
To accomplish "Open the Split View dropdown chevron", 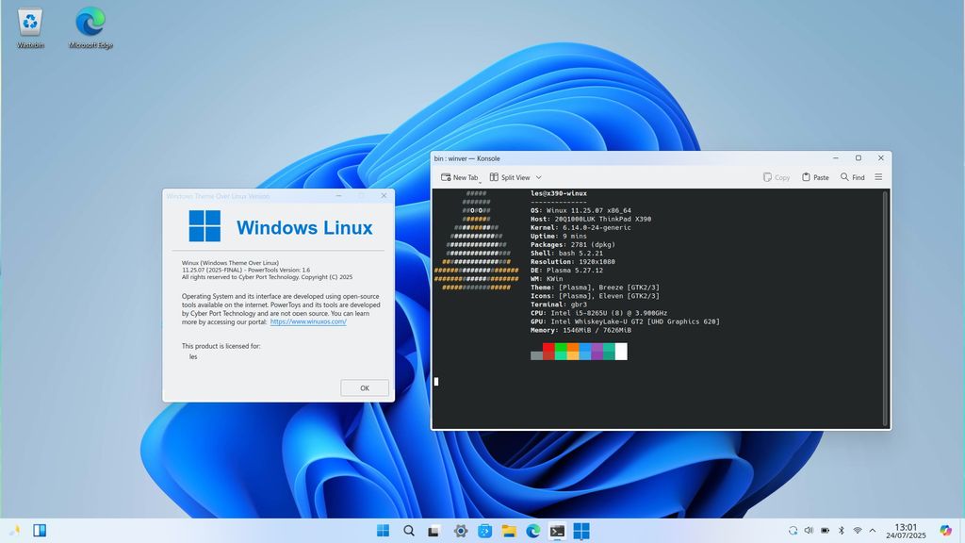I will pyautogui.click(x=537, y=177).
